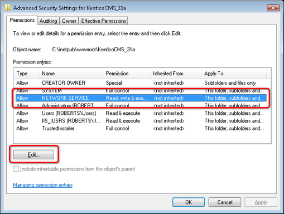Screen dimensions: 284x214
Task: Open Managing permission entries link
Action: point(43,185)
